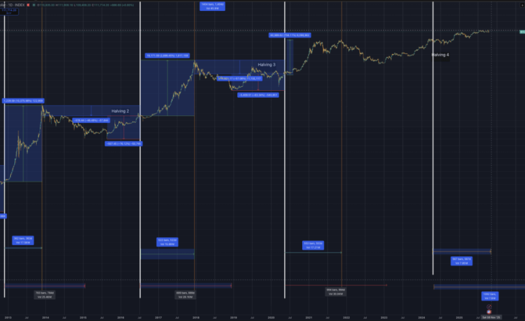This screenshot has height=321, width=525.
Task: Select the 362 bars, 363d date range label
Action: (x=22, y=240)
